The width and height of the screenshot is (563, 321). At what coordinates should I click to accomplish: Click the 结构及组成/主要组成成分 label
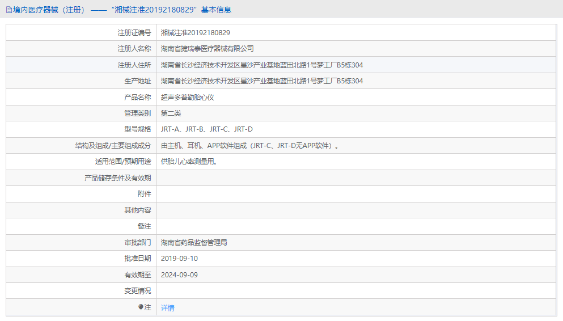point(113,145)
